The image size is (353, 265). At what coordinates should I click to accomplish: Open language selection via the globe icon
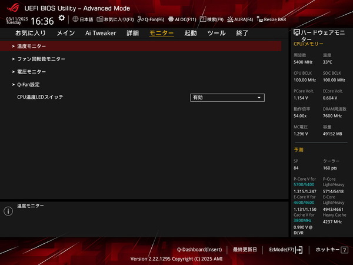click(x=82, y=19)
